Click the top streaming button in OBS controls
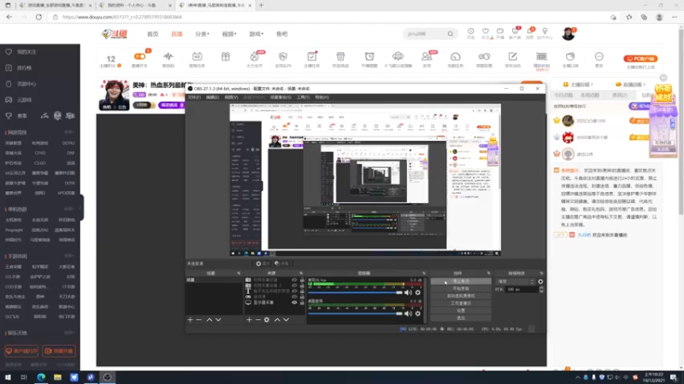 (x=461, y=282)
